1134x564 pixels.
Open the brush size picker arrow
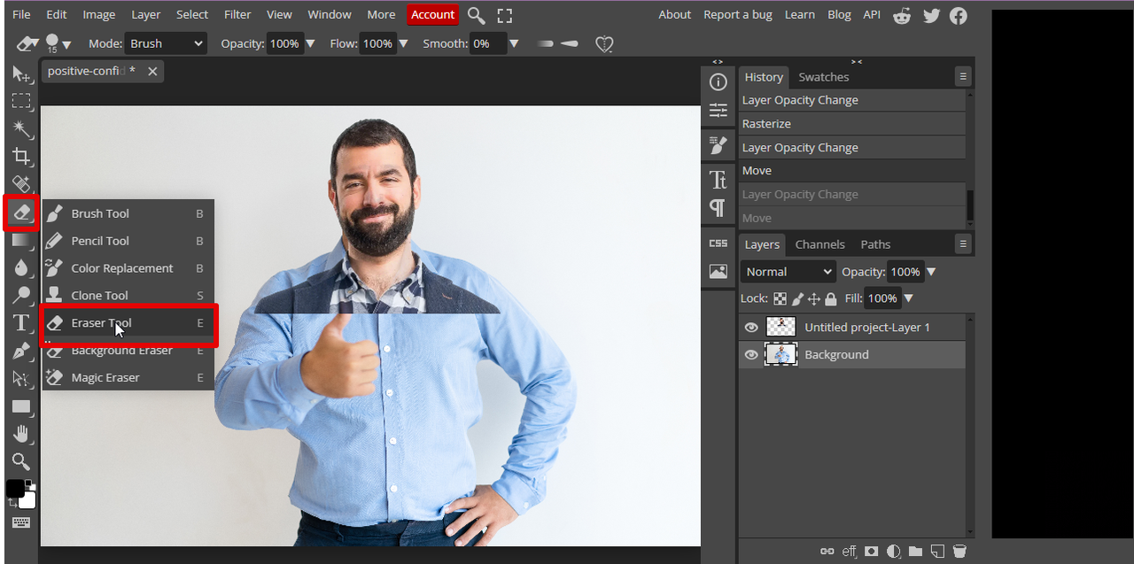[66, 44]
